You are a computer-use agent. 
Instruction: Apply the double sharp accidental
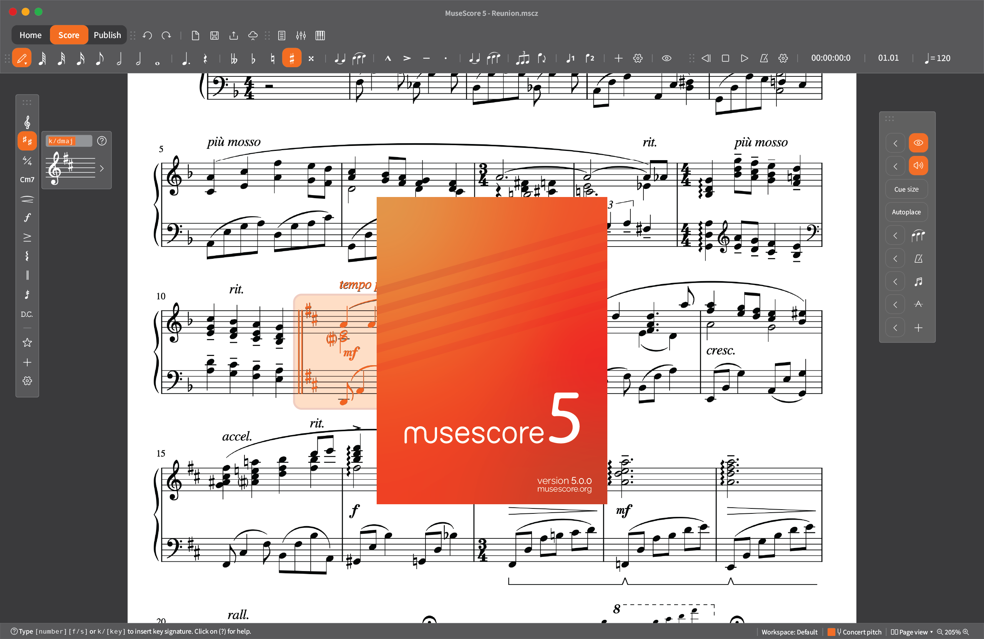311,59
